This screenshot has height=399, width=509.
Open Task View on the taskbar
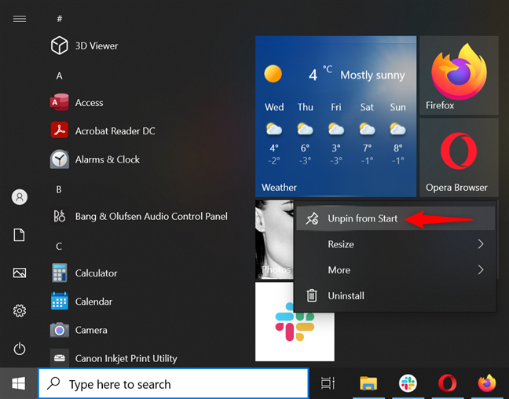[x=328, y=383]
